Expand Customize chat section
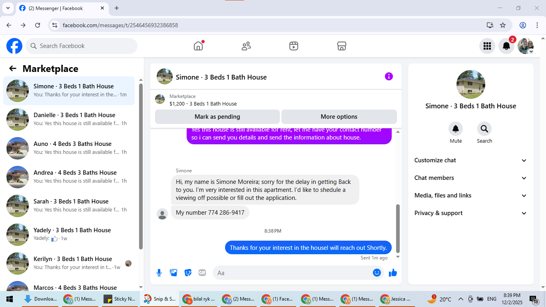 tap(471, 160)
